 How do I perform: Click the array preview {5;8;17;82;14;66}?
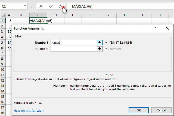pos(121,43)
